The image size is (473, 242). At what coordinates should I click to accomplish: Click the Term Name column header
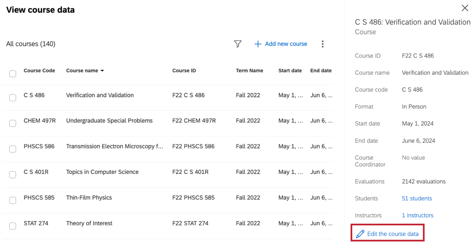pyautogui.click(x=249, y=70)
